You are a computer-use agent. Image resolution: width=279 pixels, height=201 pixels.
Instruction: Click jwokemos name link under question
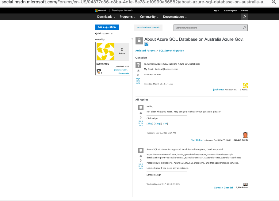click(x=219, y=90)
